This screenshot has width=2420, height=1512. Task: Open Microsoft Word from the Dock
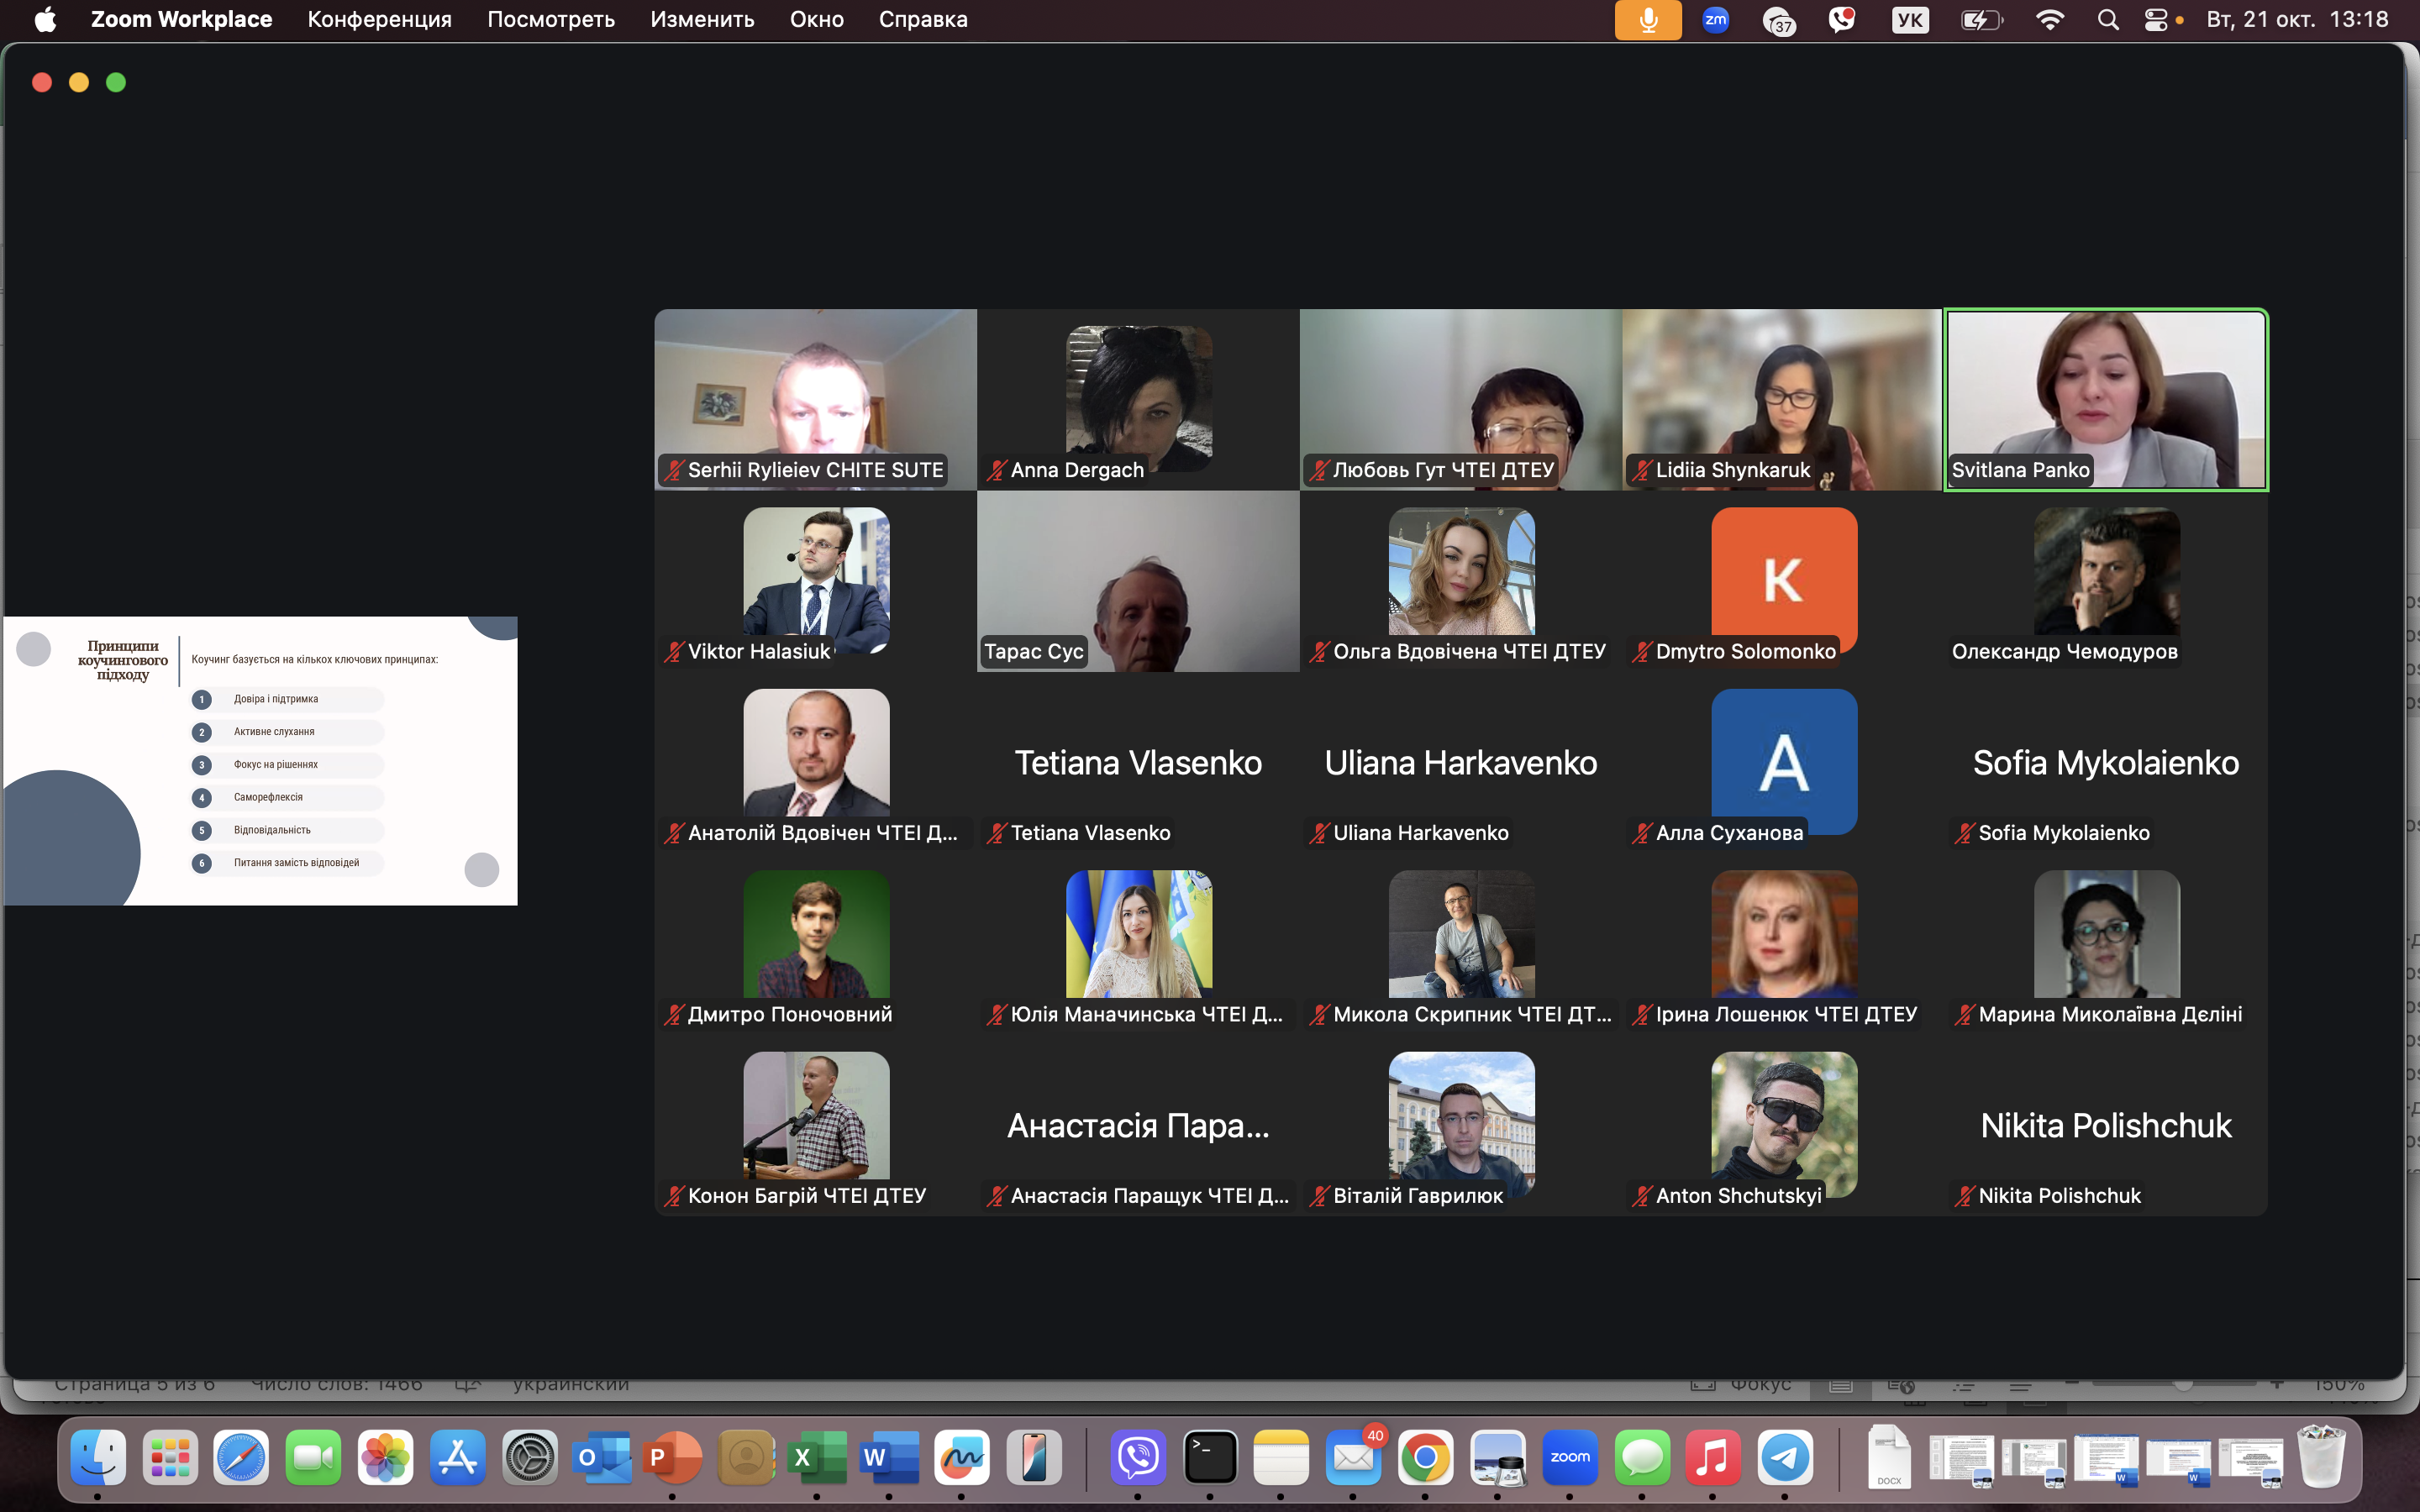click(x=889, y=1458)
